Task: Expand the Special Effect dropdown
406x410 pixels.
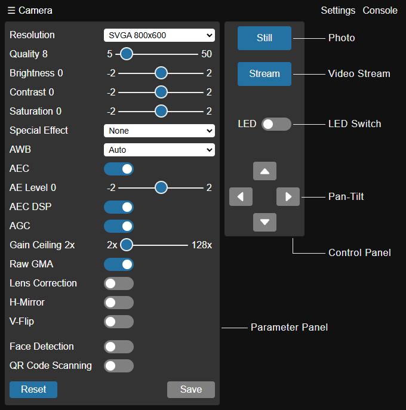Action: coord(159,131)
